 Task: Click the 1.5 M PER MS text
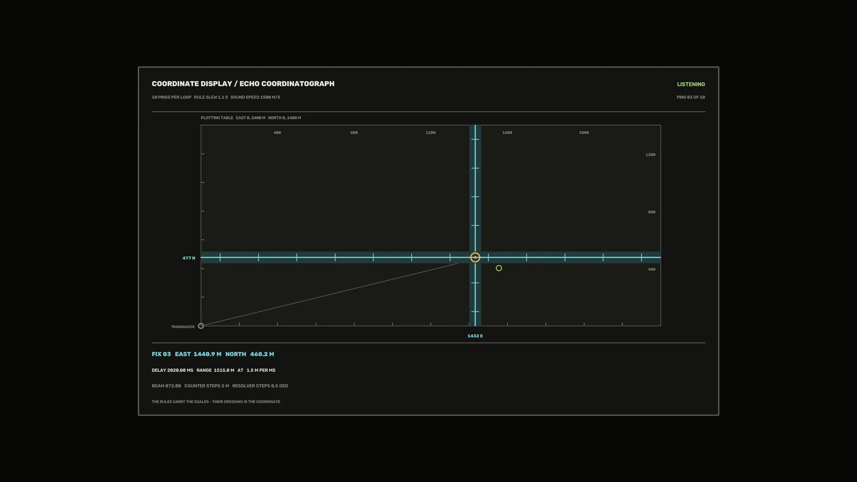pos(261,370)
